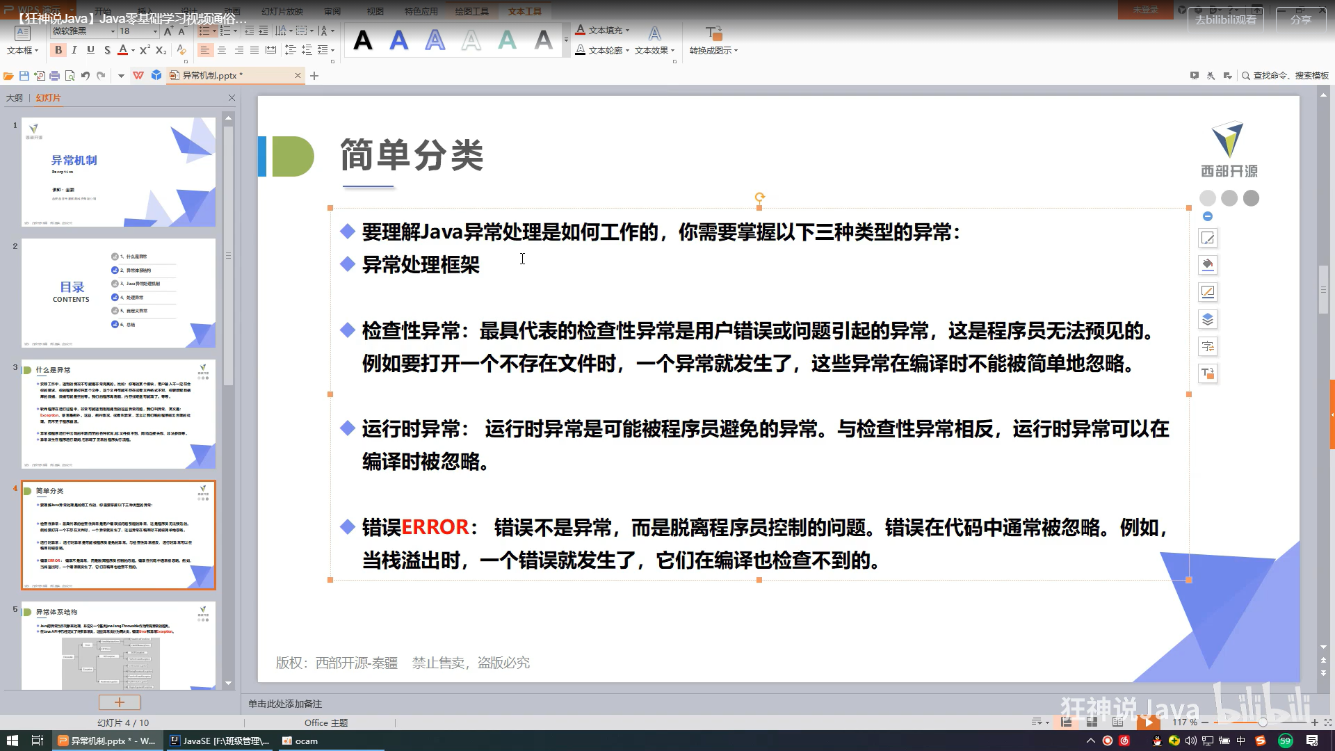The image size is (1335, 751).
Task: Switch to the 大纲 panel tab
Action: coord(14,98)
